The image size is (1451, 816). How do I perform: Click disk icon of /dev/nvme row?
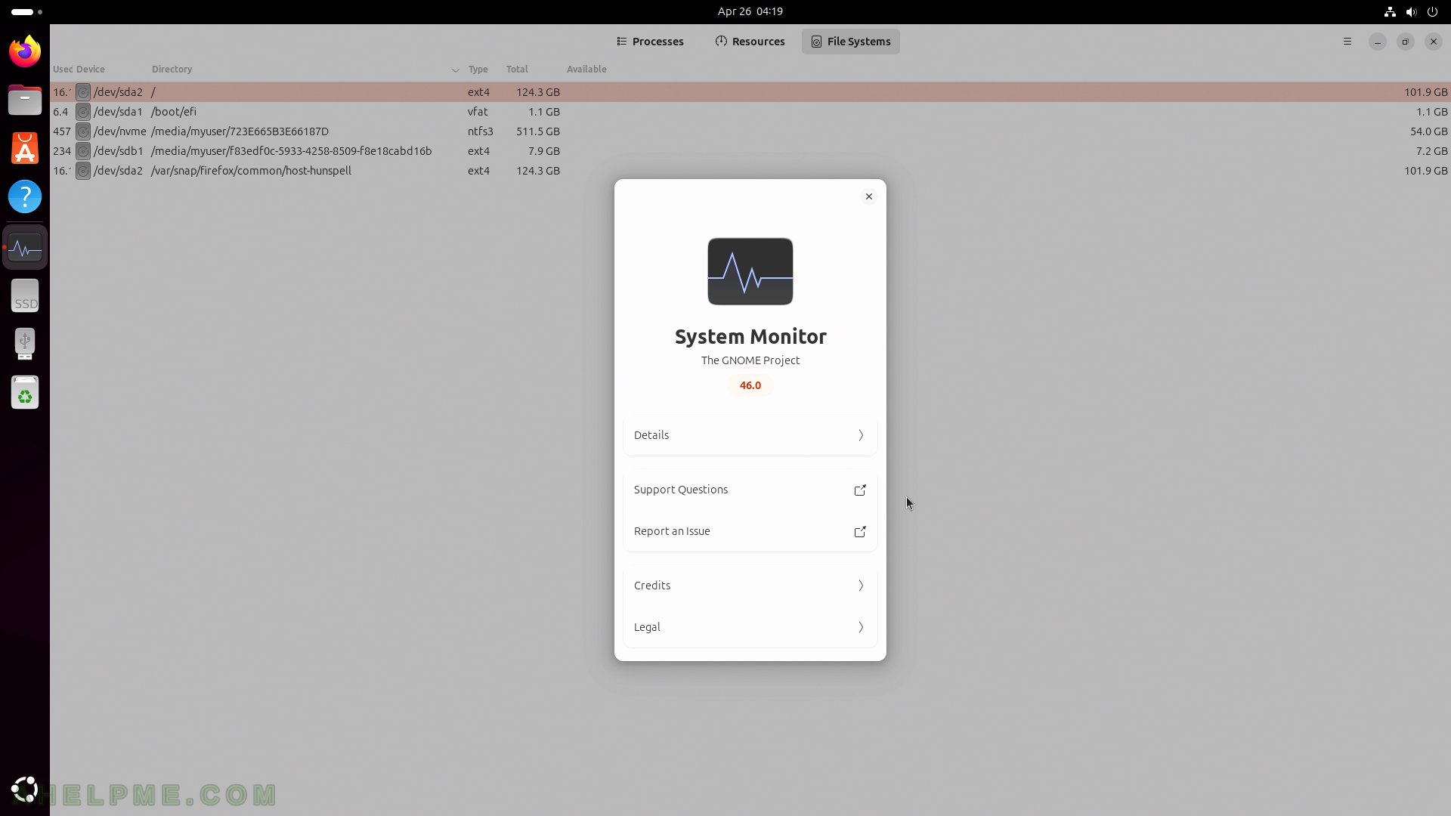click(83, 131)
